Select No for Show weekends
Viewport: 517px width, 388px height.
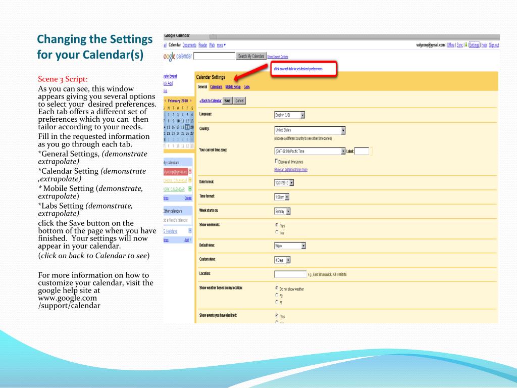tap(277, 232)
